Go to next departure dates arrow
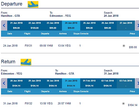The width and height of the screenshot is (139, 109). pos(137,26)
